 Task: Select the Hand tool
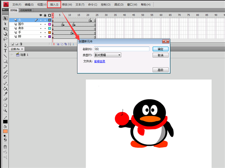click(x=5, y=105)
